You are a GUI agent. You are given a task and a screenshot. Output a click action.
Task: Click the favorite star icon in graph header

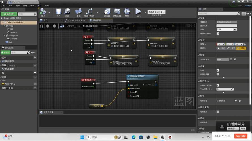[42, 26]
